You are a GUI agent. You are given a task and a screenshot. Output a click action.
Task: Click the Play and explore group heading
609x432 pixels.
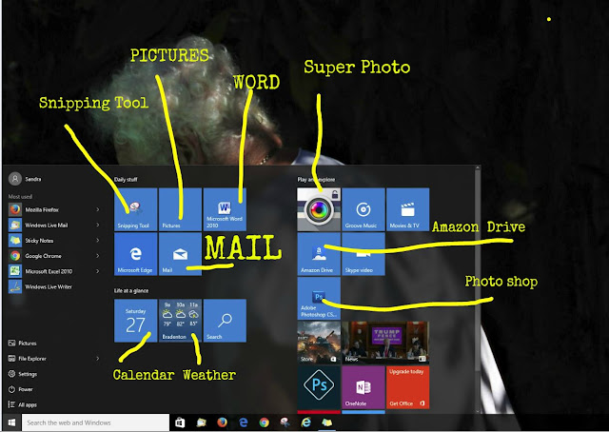(x=316, y=180)
